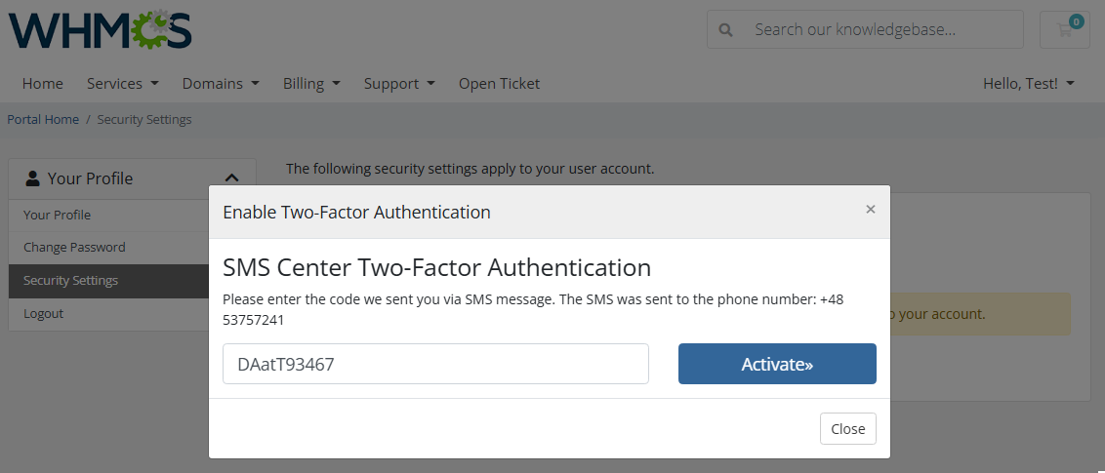Select Open Ticket in navigation bar
1105x473 pixels.
click(x=499, y=84)
